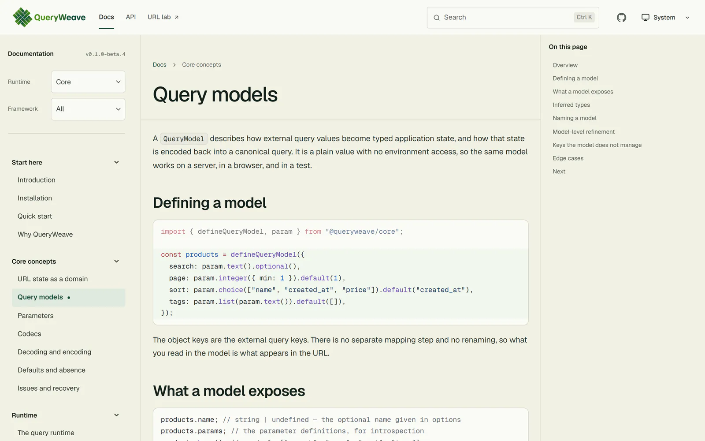Go to Docs breadcrumb
This screenshot has height=441, width=705.
pos(160,64)
